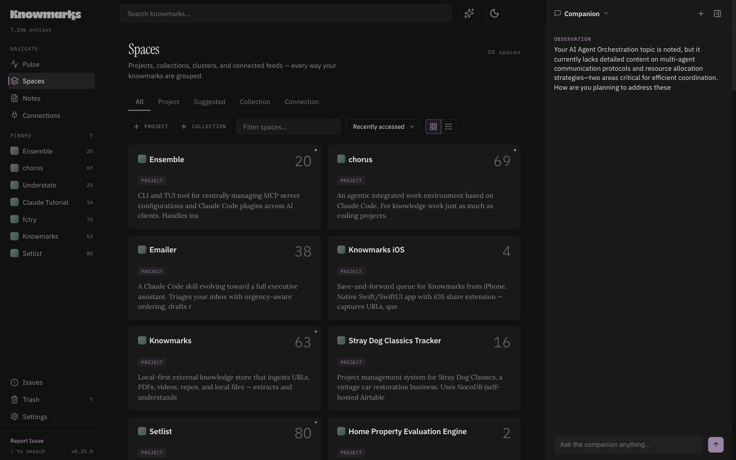The height and width of the screenshot is (460, 736).
Task: Open the Knowmarks iOS project card
Action: pyautogui.click(x=424, y=278)
